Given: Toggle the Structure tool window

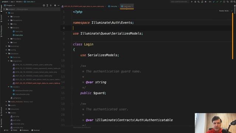Looking at the screenshot, I should [x=1, y=112].
